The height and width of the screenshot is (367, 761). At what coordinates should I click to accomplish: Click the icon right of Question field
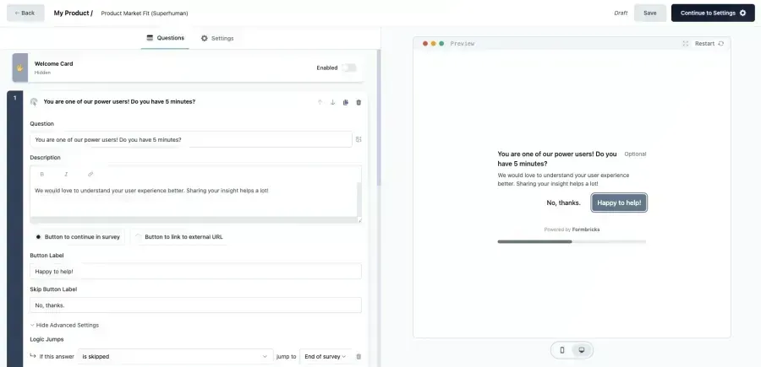click(359, 139)
